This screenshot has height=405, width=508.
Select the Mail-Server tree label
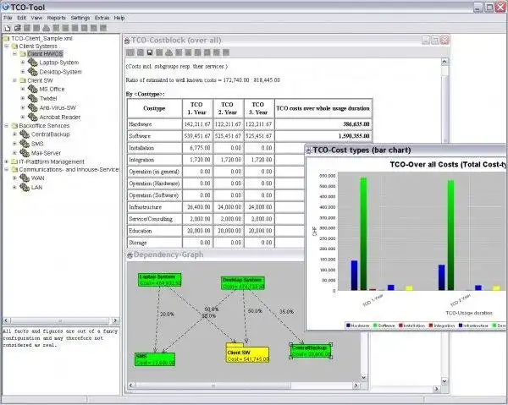pos(46,153)
